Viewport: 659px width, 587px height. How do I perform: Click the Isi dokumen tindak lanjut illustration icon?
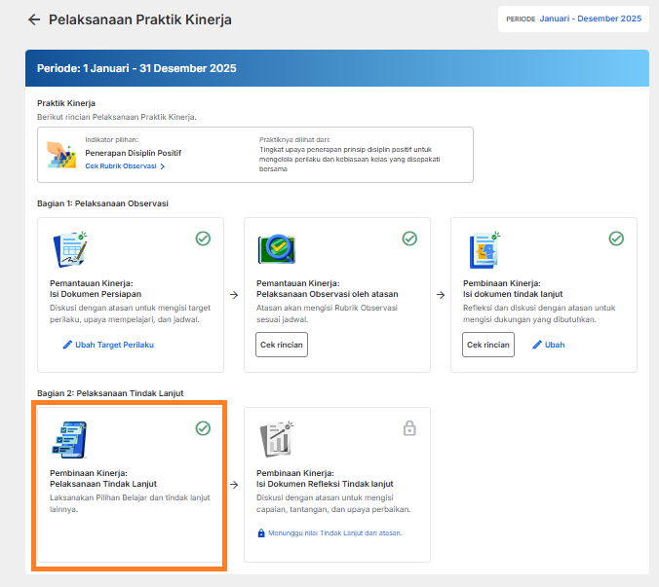tap(485, 249)
